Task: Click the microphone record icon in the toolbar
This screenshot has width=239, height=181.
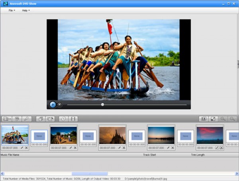Action: (x=26, y=119)
